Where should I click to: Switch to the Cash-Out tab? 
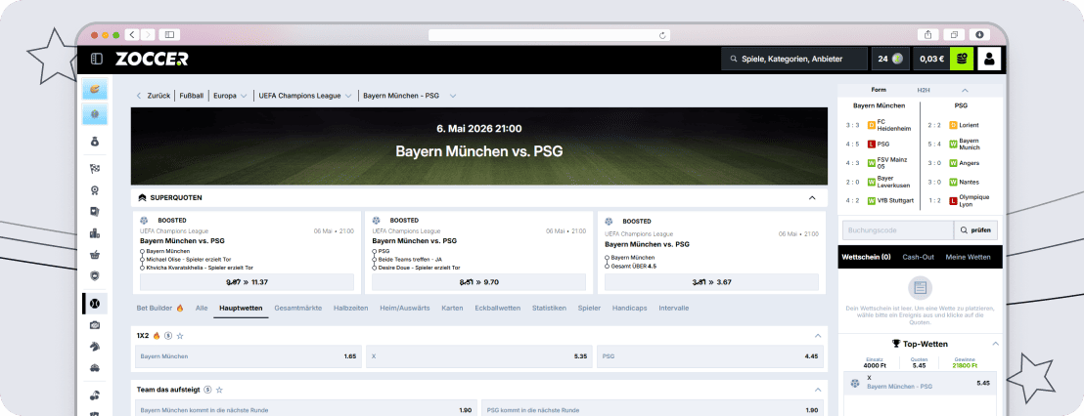(918, 257)
